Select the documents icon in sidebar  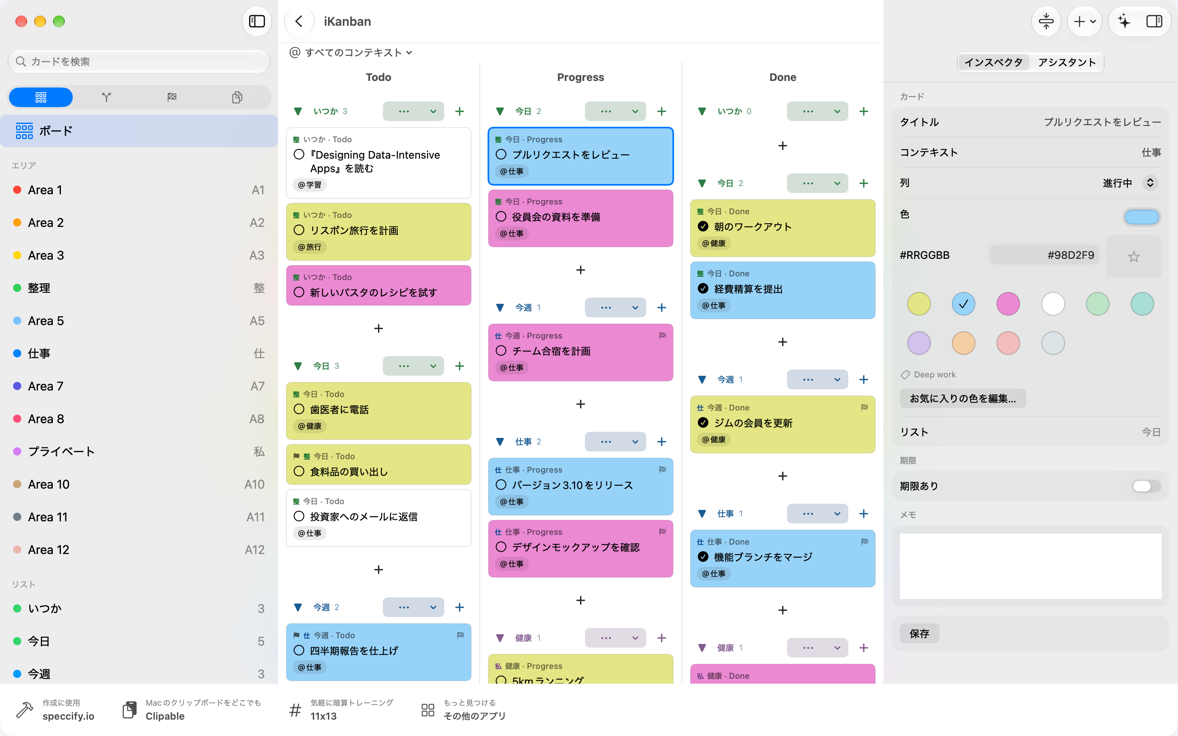click(x=237, y=97)
